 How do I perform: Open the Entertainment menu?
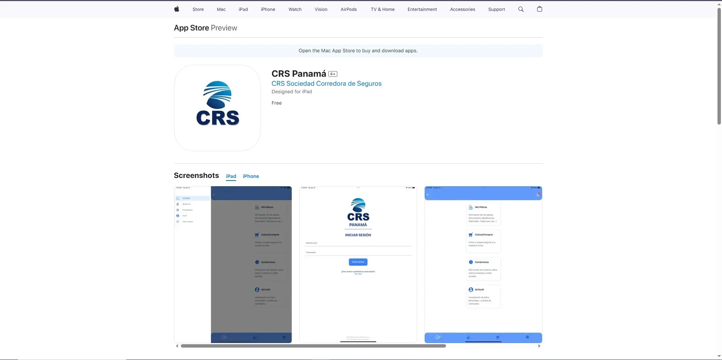point(422,9)
